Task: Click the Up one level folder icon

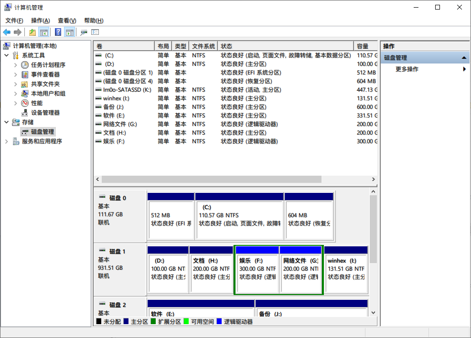Action: [x=32, y=32]
